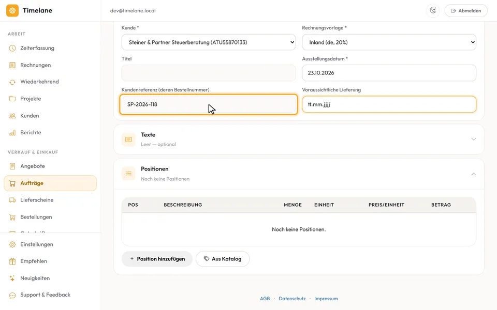This screenshot has width=497, height=310.
Task: Go to Rechnungen in the sidebar
Action: click(x=50, y=65)
